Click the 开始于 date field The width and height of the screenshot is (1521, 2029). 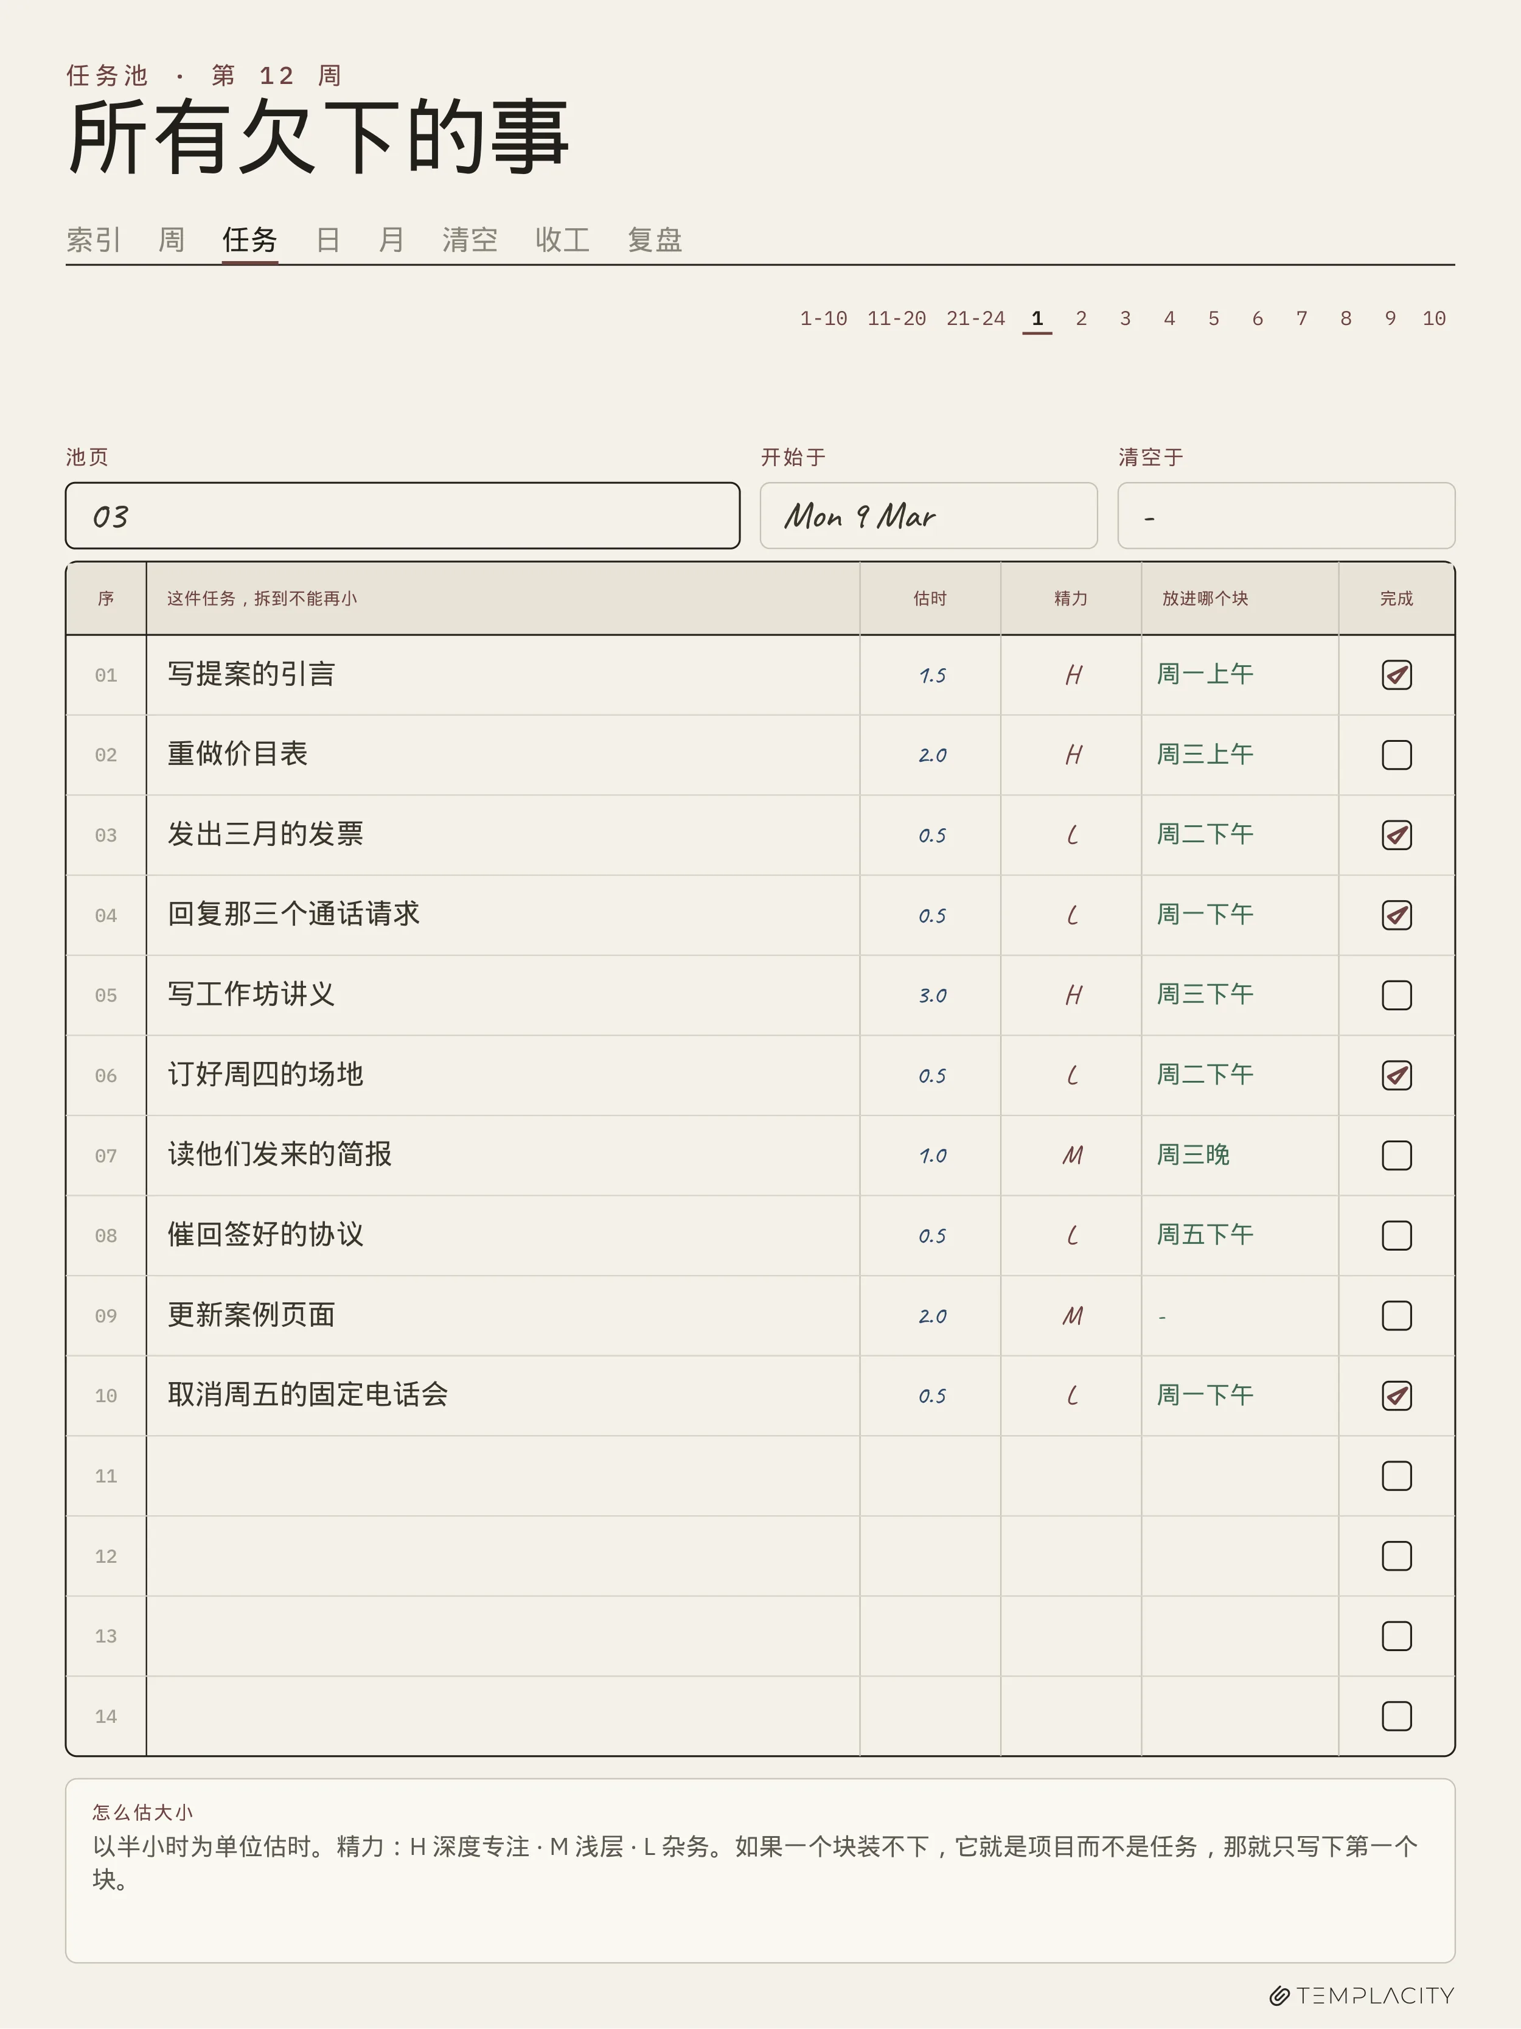coord(929,515)
